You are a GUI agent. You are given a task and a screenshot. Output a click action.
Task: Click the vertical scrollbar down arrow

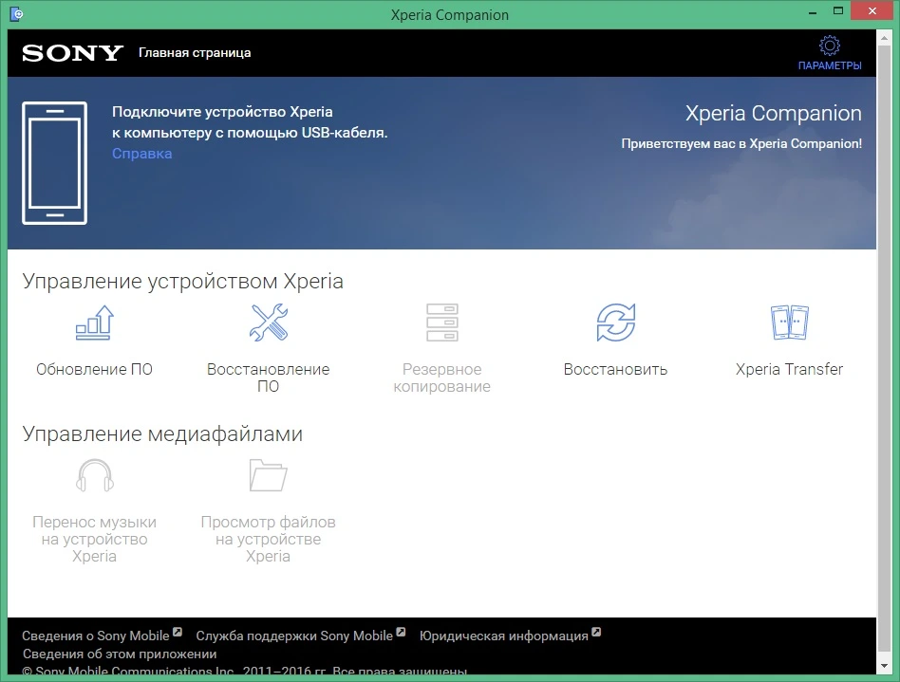[x=884, y=666]
